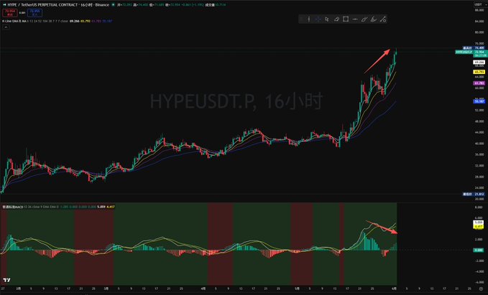The height and width of the screenshot is (295, 488).
Task: Click the blue 55.187 EMA price tag
Action: point(479,101)
